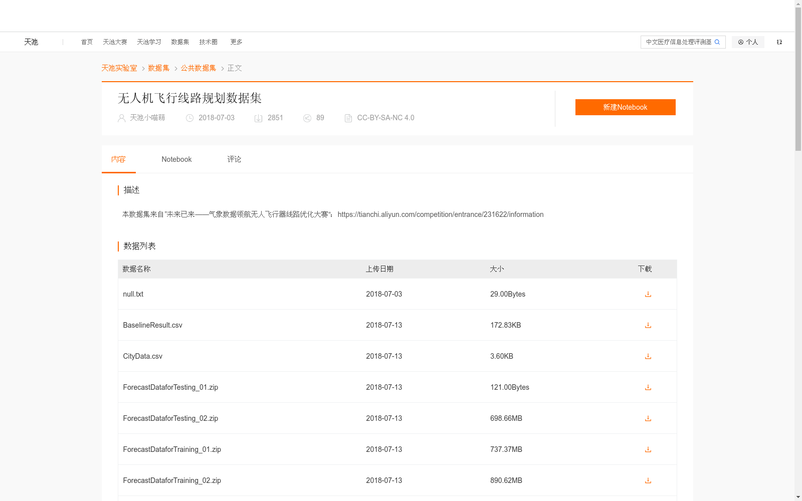Go to 数据集 breadcrumb link
Image resolution: width=802 pixels, height=501 pixels.
159,68
